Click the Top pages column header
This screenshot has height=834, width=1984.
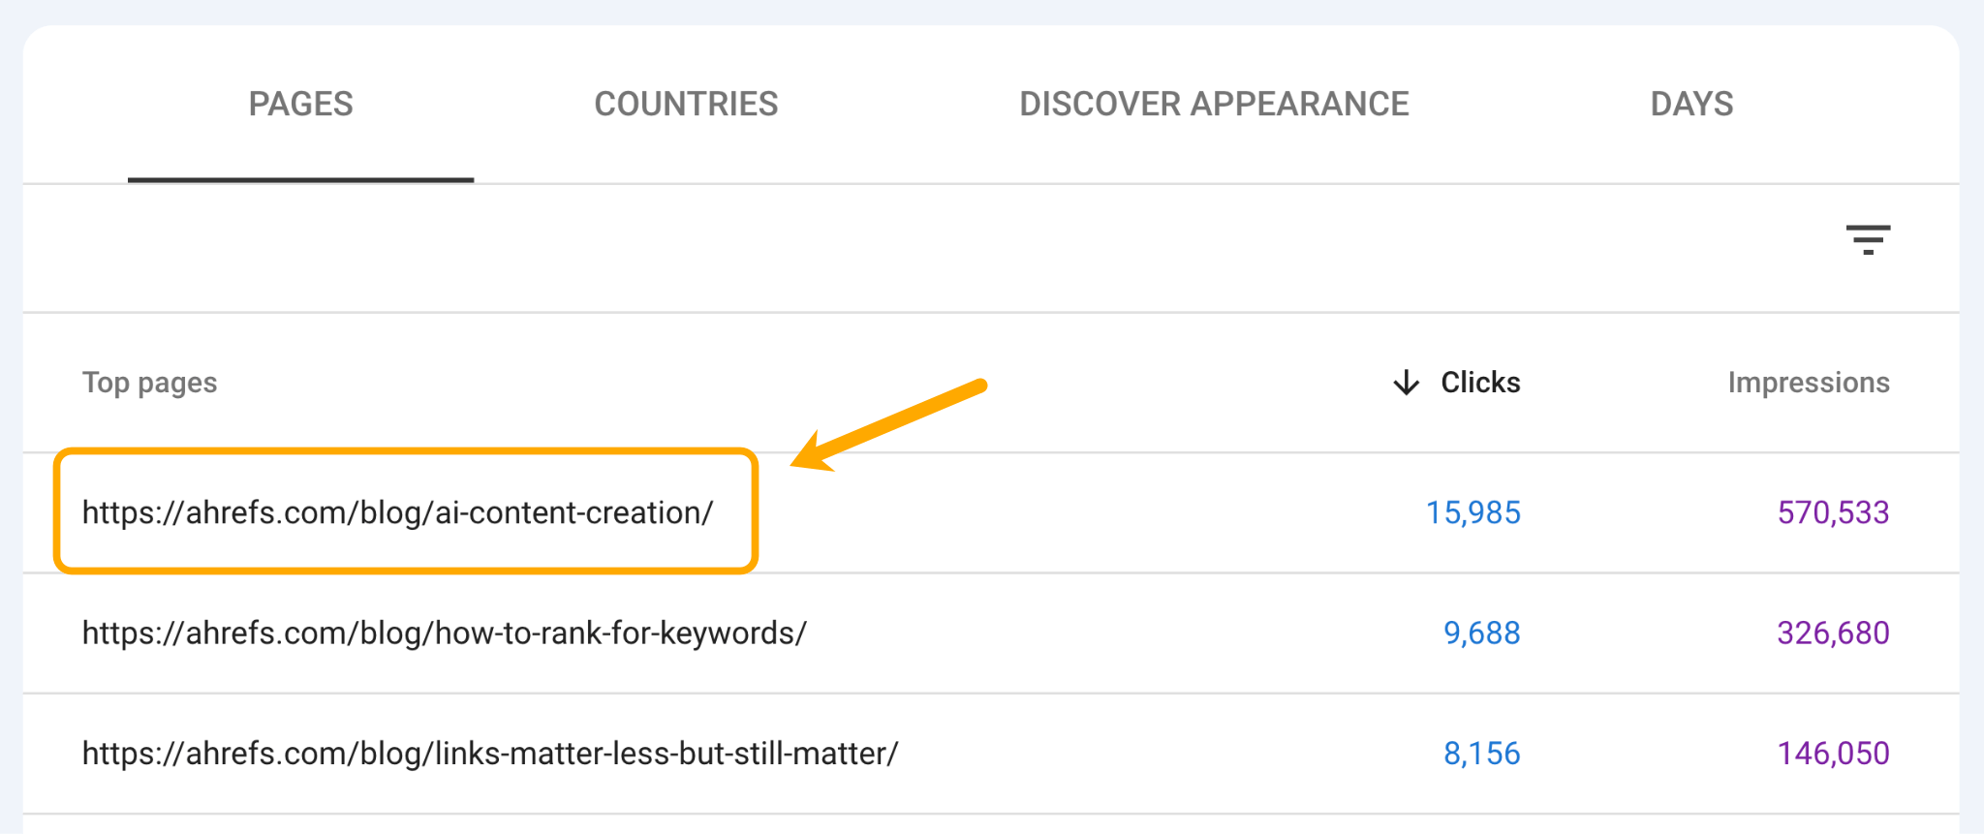point(148,382)
